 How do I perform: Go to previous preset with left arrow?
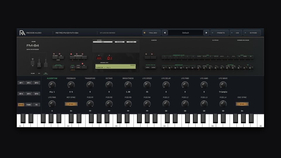(165, 33)
